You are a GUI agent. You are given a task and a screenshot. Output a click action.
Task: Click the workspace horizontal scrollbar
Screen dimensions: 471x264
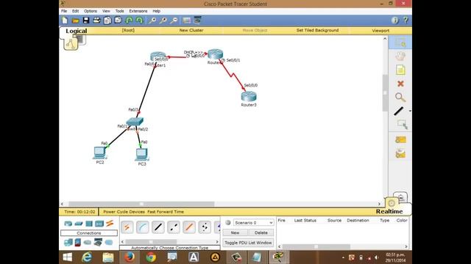(141, 204)
